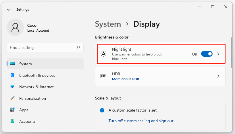Click the search magnifier icon
235x134 pixels.
[x=78, y=47]
